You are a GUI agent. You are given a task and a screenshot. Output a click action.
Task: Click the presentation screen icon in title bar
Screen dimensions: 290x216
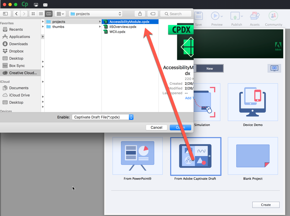tap(36, 5)
